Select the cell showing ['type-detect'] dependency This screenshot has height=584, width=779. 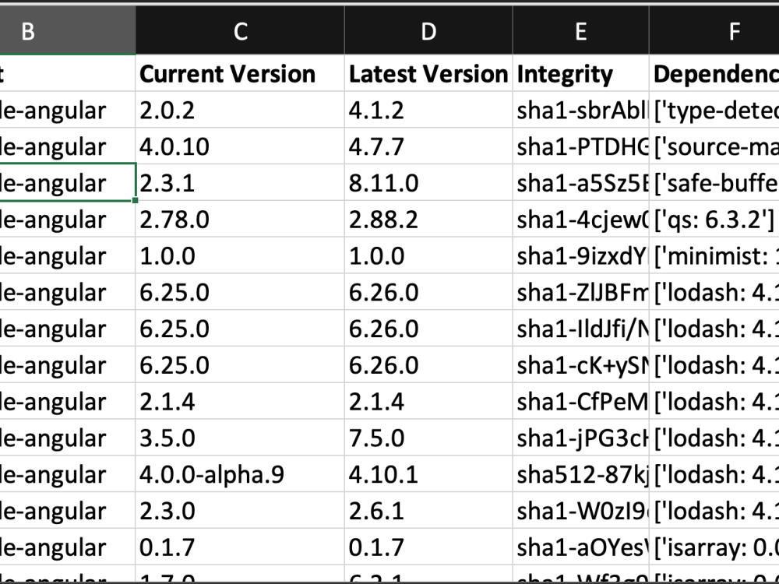(713, 111)
